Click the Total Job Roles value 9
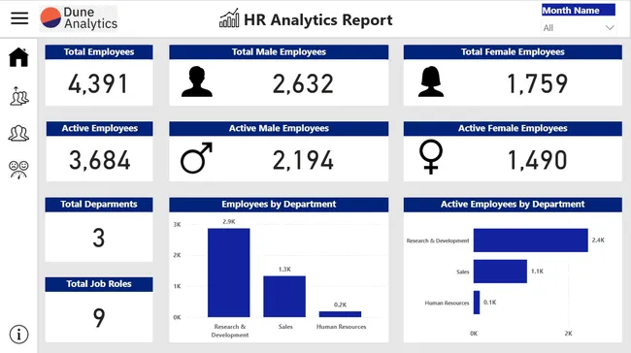The width and height of the screenshot is (631, 353). point(99,318)
